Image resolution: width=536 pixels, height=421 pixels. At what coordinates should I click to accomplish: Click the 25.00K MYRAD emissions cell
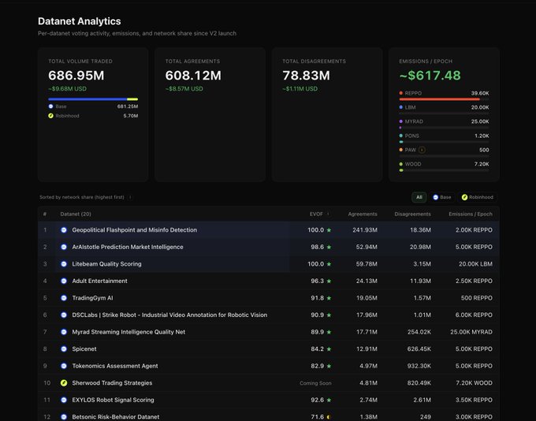point(471,332)
